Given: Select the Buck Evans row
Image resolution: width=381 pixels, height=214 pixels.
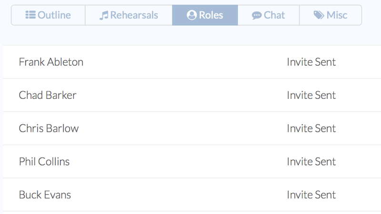Looking at the screenshot, I should [192, 195].
